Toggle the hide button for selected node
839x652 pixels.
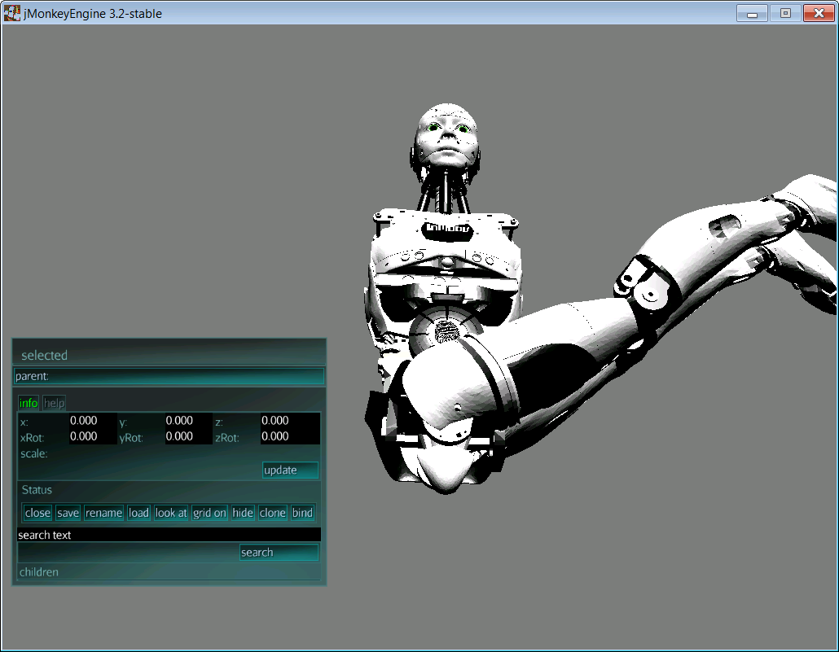(x=243, y=513)
